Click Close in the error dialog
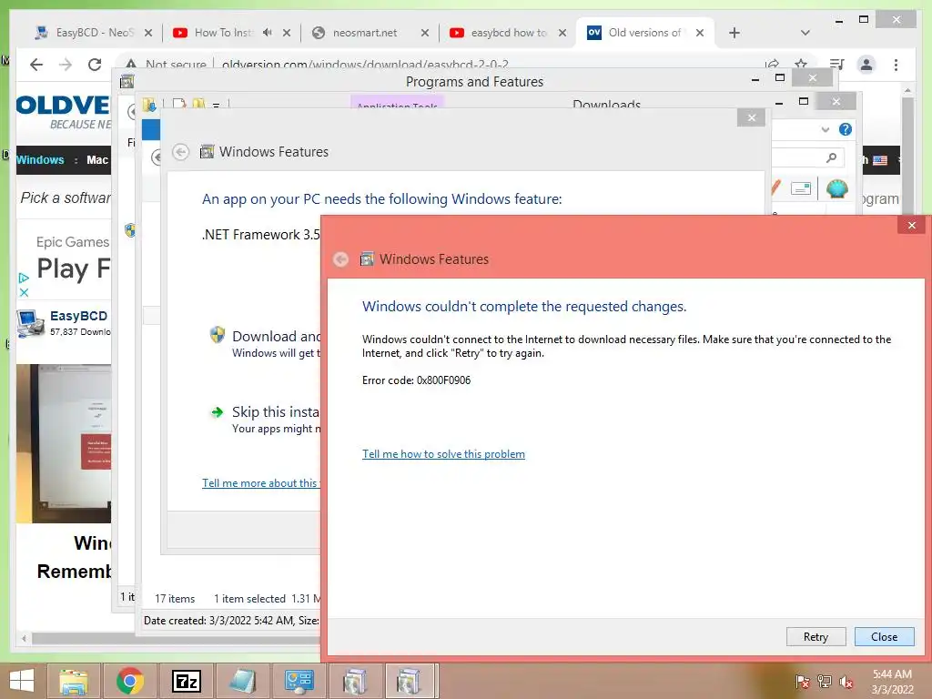Image resolution: width=932 pixels, height=699 pixels. pyautogui.click(x=884, y=636)
